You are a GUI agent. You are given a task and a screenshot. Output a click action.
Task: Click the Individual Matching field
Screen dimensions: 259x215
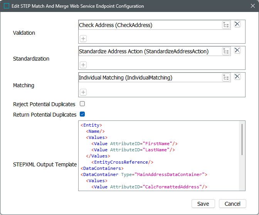coord(149,78)
